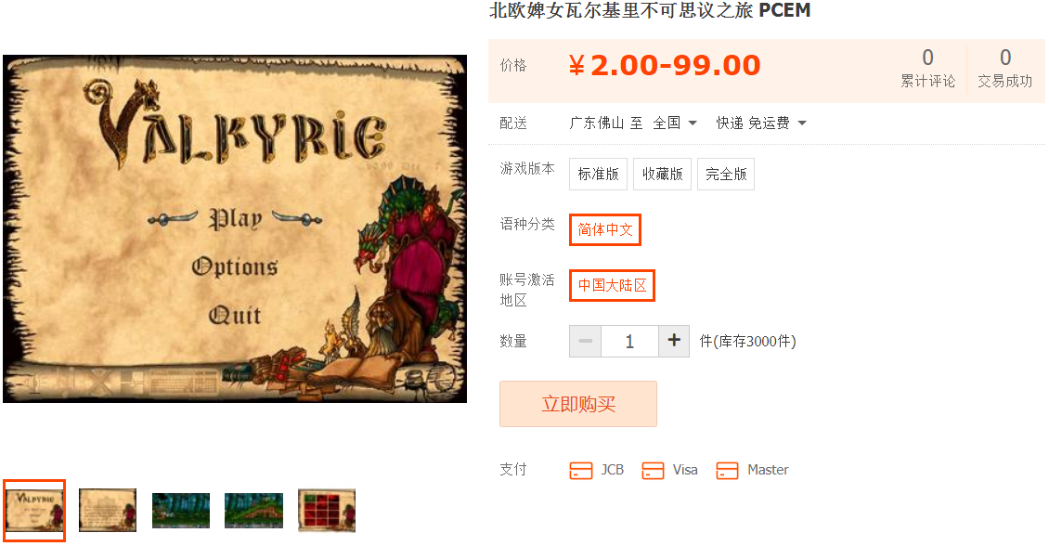Screen dimensions: 1049x546
Task: Open the 累计评论 review count
Action: tap(928, 69)
